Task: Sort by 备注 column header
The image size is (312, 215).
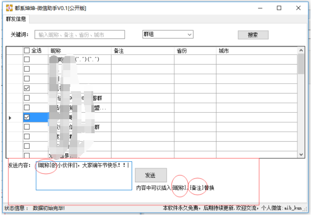Action: 143,50
